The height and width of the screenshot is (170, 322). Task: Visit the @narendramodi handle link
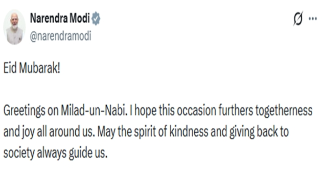click(x=61, y=36)
